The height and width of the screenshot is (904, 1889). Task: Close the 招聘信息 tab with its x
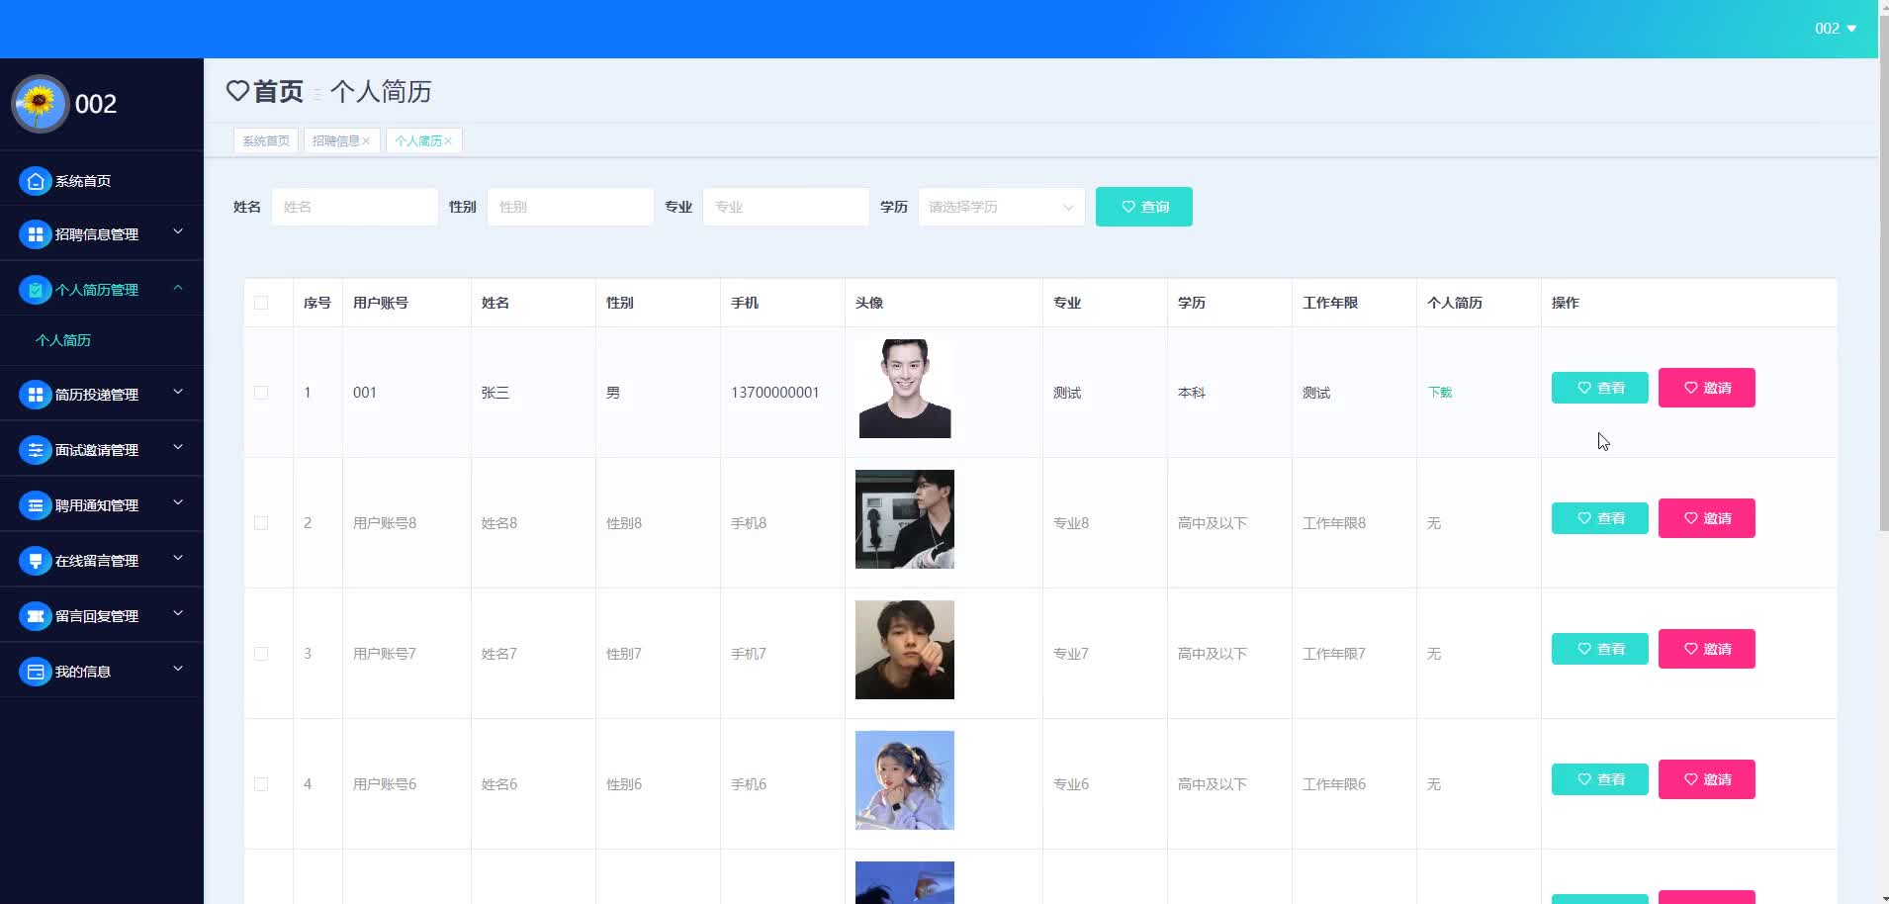pyautogui.click(x=366, y=141)
